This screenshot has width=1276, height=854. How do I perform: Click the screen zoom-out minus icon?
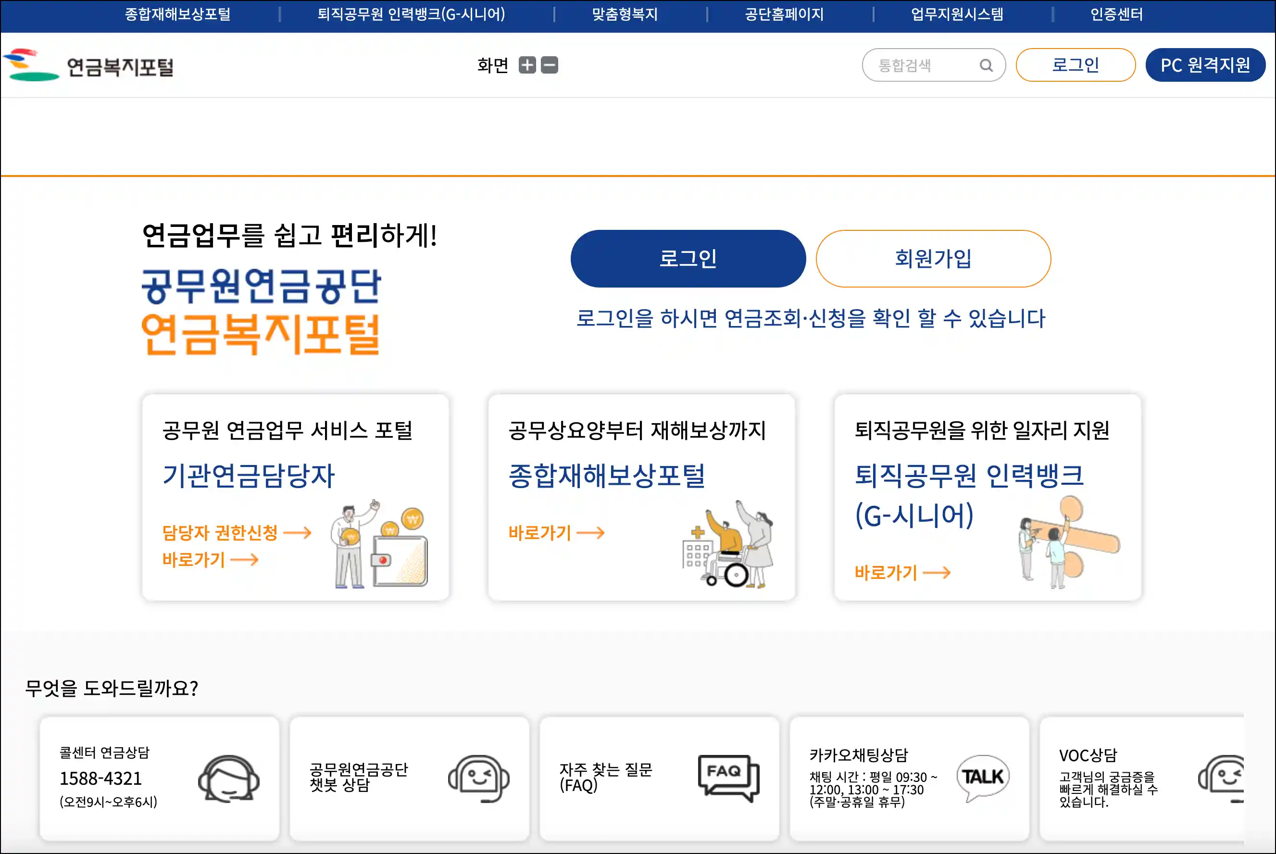pyautogui.click(x=550, y=65)
